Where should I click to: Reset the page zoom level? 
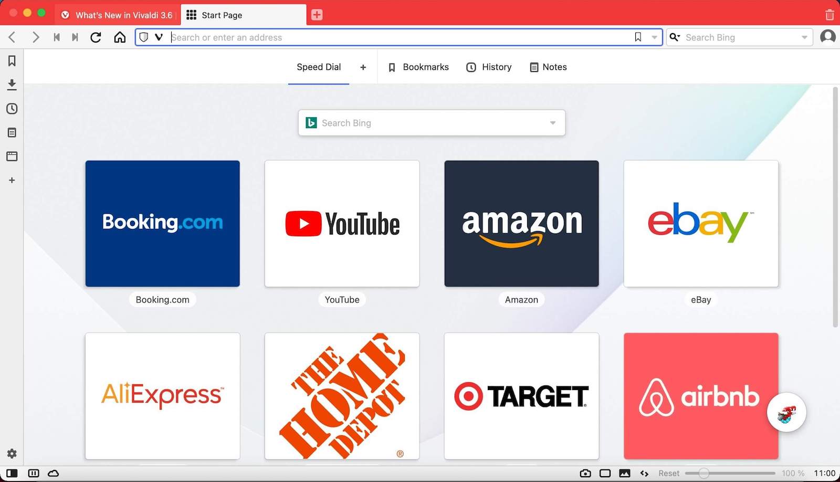click(x=669, y=473)
